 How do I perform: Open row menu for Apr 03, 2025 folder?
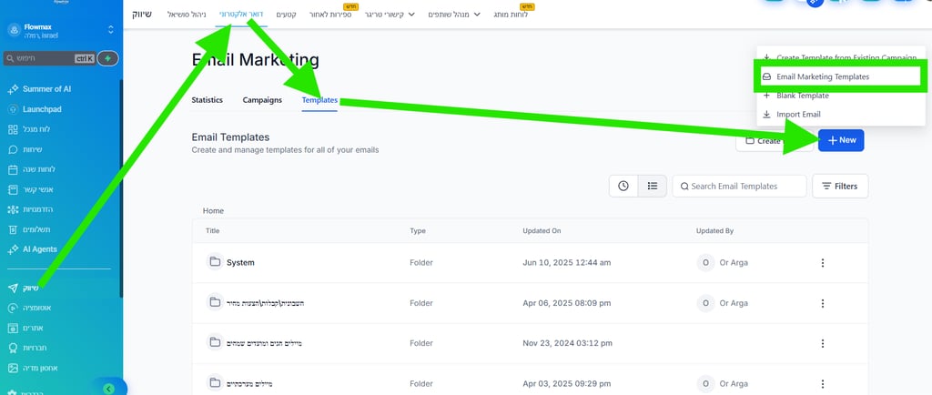(x=823, y=384)
